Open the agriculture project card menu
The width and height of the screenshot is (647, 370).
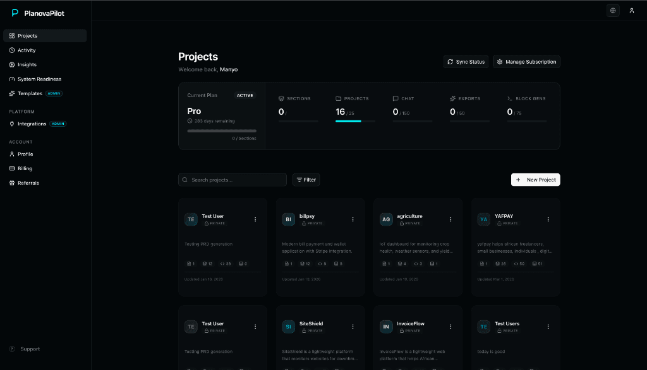click(450, 219)
